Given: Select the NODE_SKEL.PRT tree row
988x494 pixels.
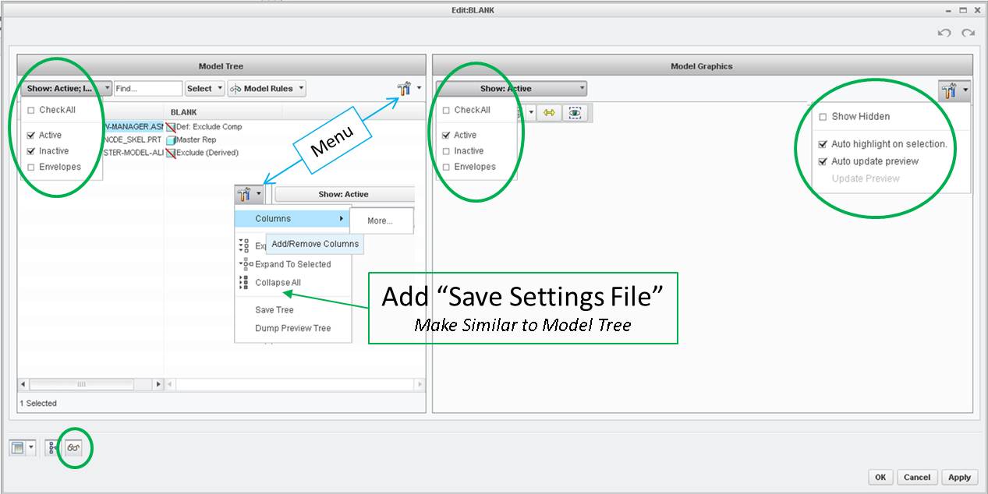Looking at the screenshot, I should tap(133, 139).
